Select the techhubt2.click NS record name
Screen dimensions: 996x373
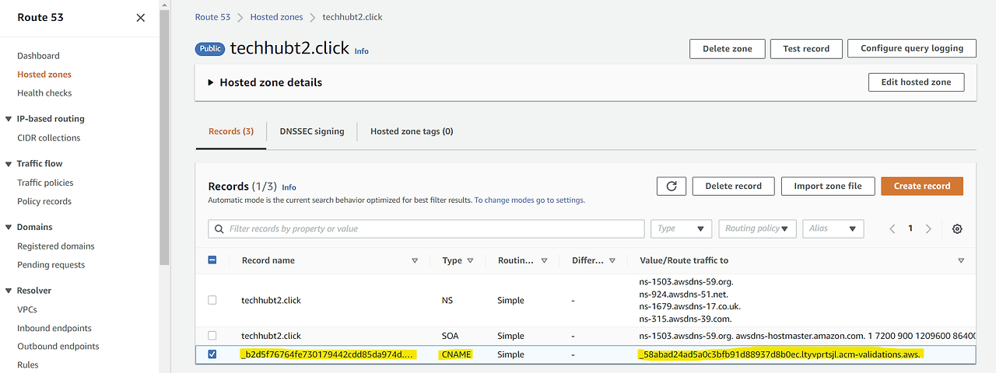click(x=272, y=300)
